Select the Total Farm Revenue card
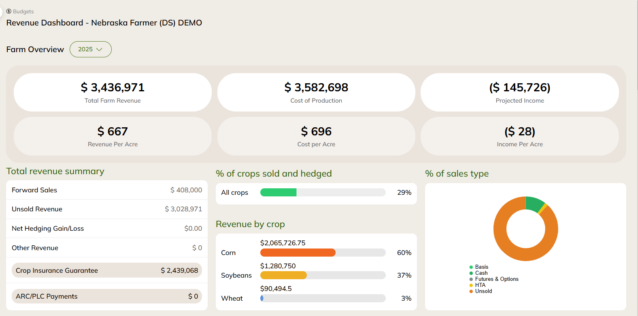The image size is (638, 316). coord(113,92)
